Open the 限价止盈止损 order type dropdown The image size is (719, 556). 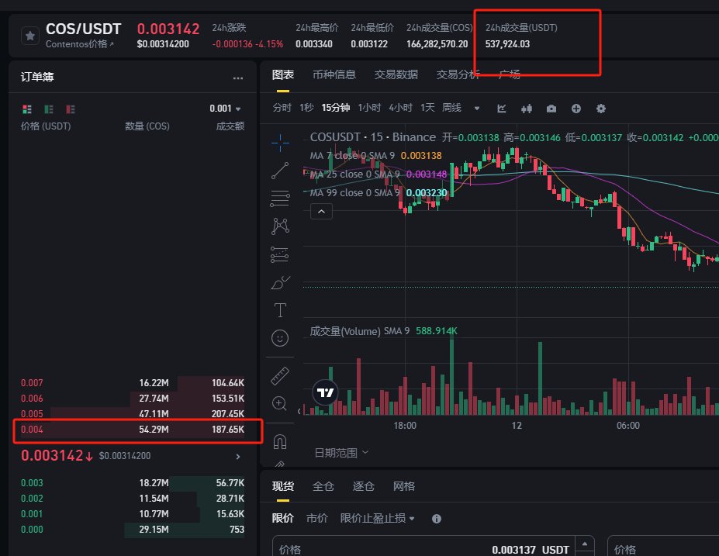tap(378, 519)
